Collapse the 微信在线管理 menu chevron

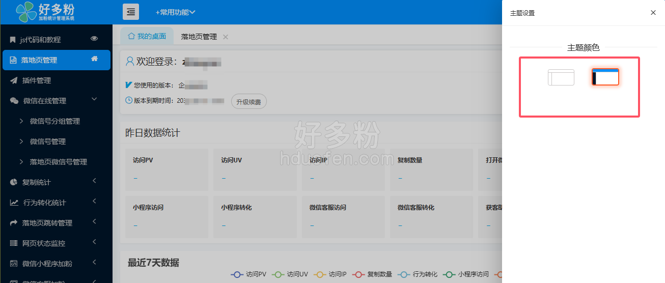(x=94, y=100)
